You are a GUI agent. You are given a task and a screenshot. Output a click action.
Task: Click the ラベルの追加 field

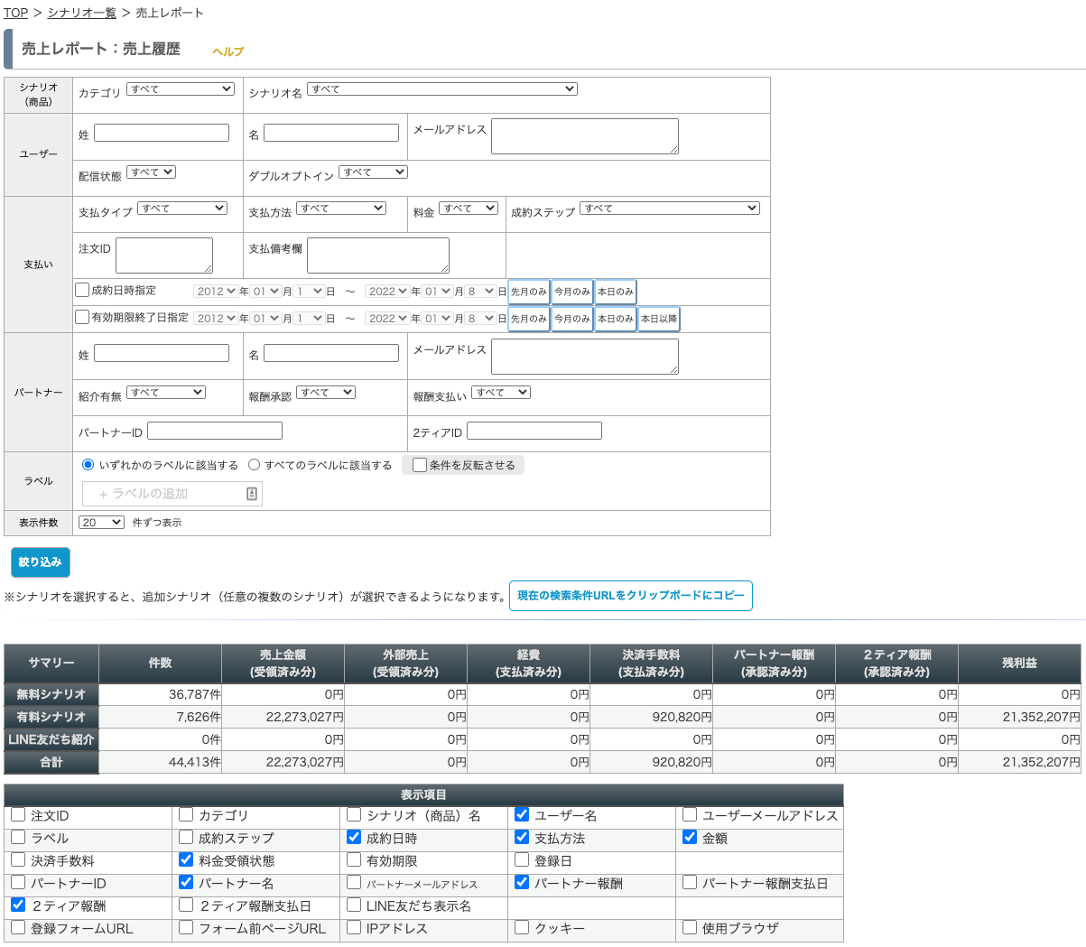162,494
